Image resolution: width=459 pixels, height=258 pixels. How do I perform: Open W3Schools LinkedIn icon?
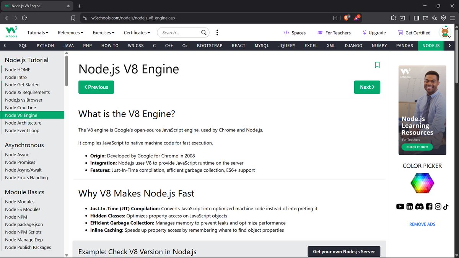click(410, 206)
